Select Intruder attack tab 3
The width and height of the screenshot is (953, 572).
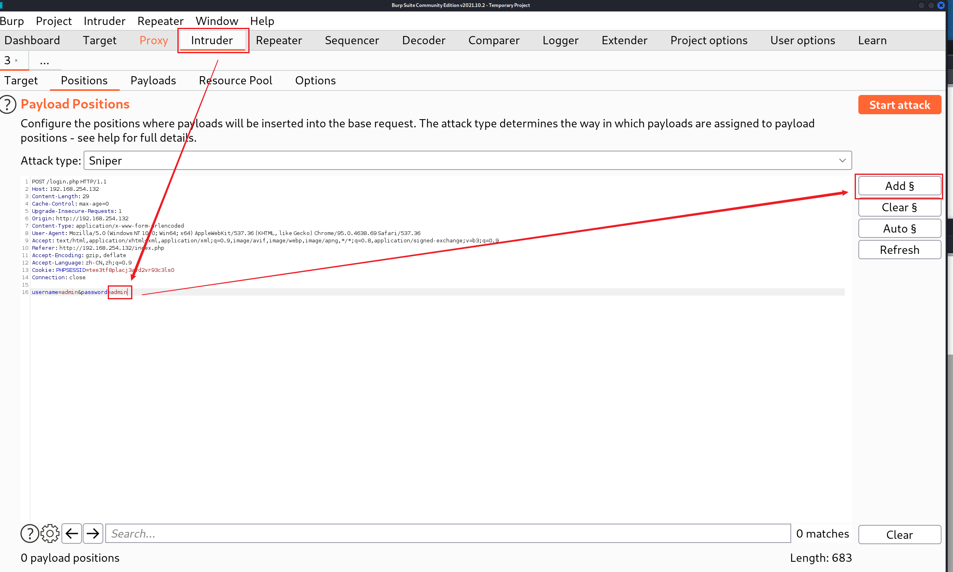click(7, 60)
